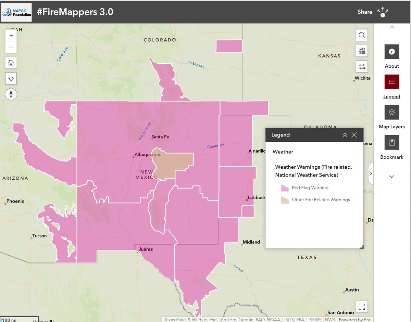Click the Share button in header
Image resolution: width=411 pixels, height=322 pixels.
click(365, 12)
